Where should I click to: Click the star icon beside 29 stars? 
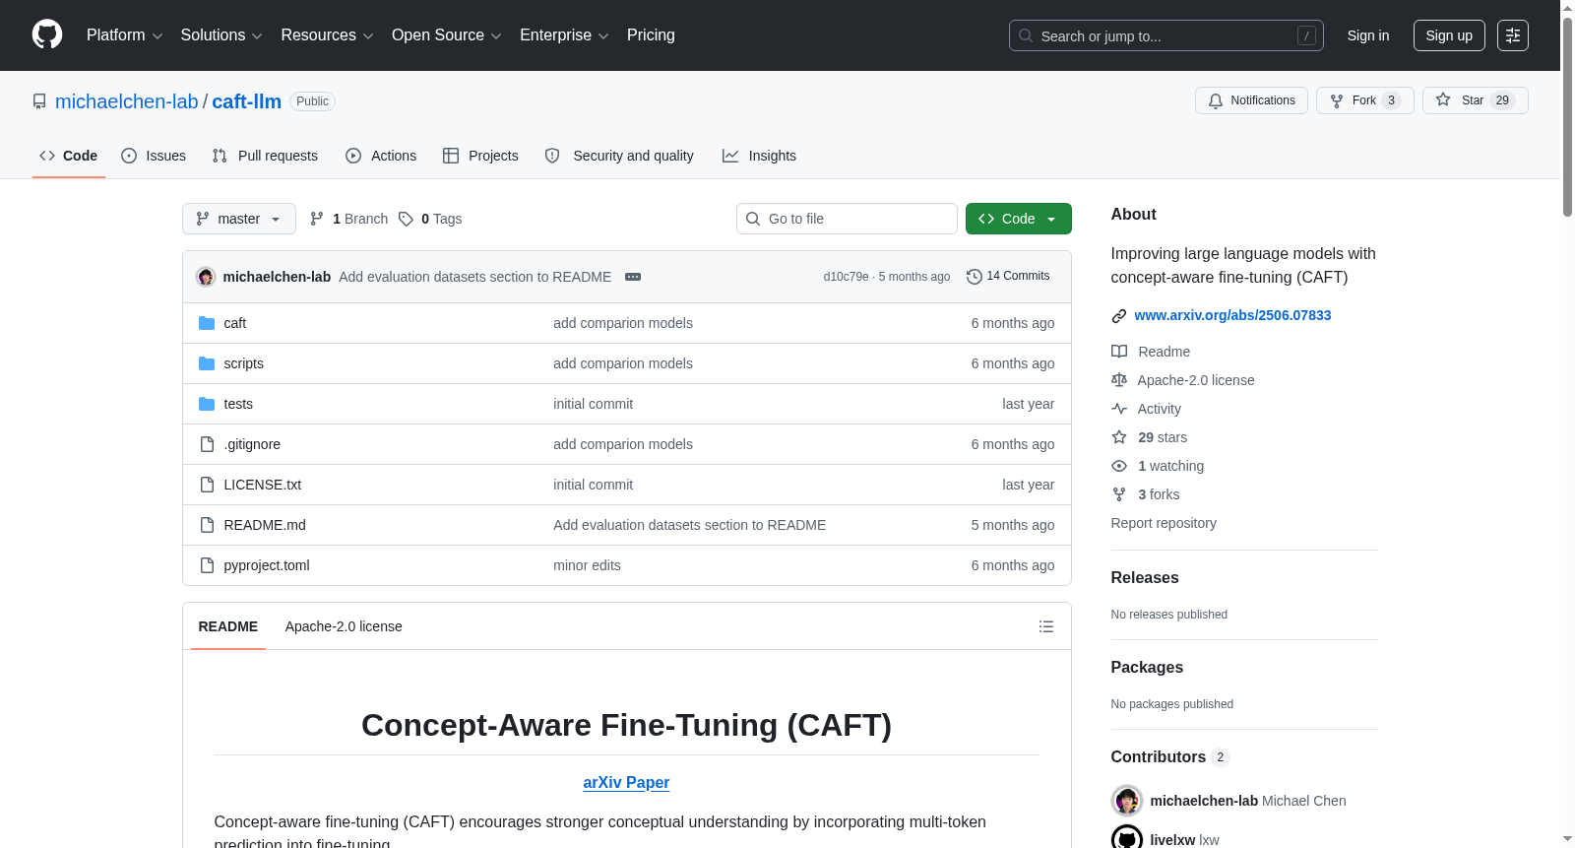coord(1119,437)
